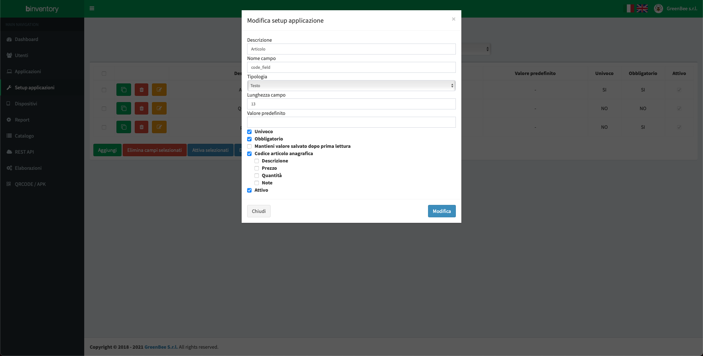Image resolution: width=703 pixels, height=356 pixels.
Task: Tick the third table row selection checkbox
Action: [x=104, y=127]
